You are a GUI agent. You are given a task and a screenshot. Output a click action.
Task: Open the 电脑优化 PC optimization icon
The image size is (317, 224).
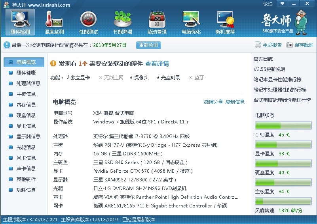point(191,22)
